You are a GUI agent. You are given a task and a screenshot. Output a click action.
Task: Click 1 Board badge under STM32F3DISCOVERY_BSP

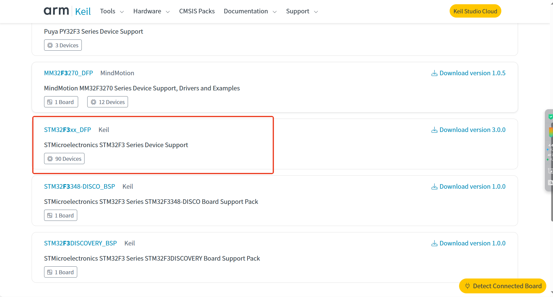pos(60,272)
